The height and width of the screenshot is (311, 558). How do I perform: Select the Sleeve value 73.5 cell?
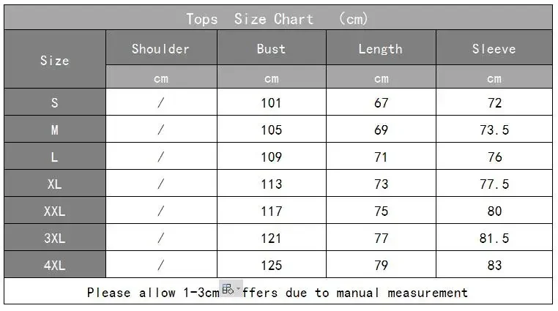(x=494, y=130)
